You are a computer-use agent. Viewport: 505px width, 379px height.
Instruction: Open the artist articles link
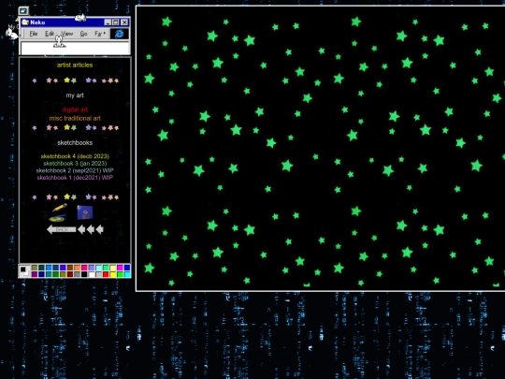(x=75, y=65)
